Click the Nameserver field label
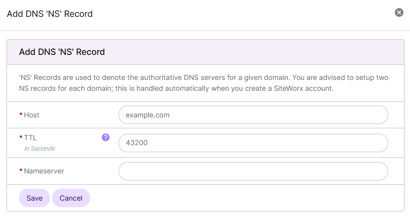Screen dimensions: 410x224 click(x=44, y=171)
